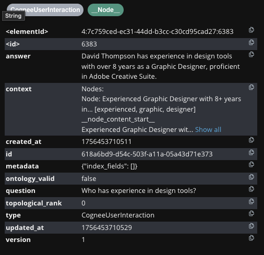This screenshot has width=264, height=255.
Task: Click the updated_at property name
Action: pos(25,228)
